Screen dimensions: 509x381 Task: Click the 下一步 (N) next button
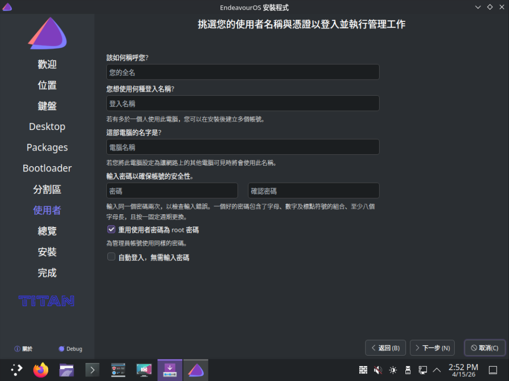coord(432,348)
